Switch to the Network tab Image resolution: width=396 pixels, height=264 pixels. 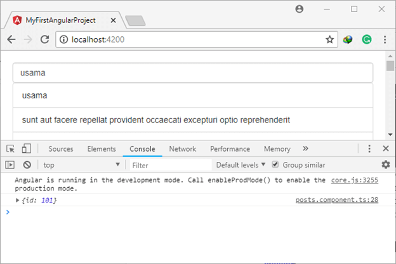pyautogui.click(x=182, y=148)
